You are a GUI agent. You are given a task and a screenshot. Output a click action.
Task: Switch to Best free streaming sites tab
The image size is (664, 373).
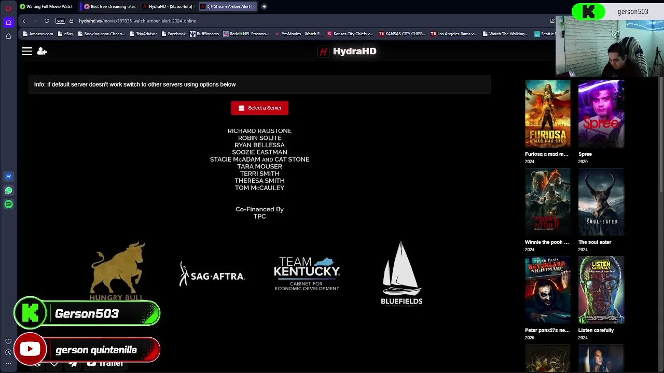tap(110, 7)
